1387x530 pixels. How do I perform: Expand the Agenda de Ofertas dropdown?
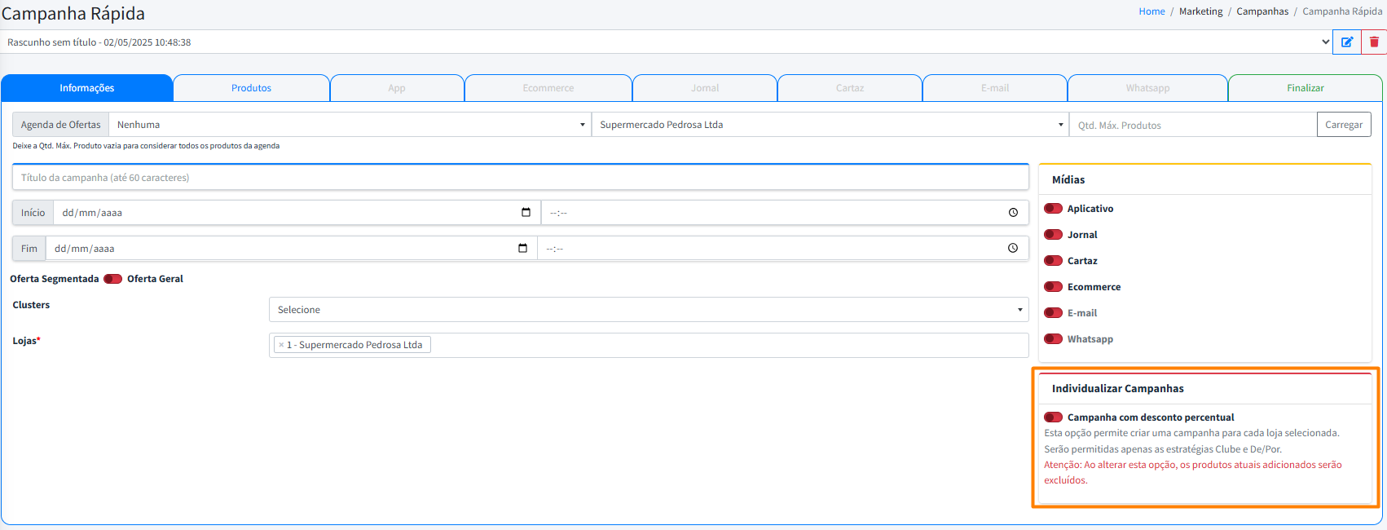coord(350,125)
